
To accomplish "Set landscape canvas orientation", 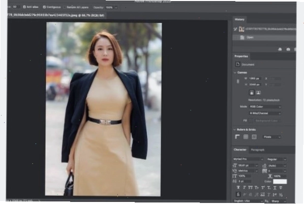I will [258, 93].
